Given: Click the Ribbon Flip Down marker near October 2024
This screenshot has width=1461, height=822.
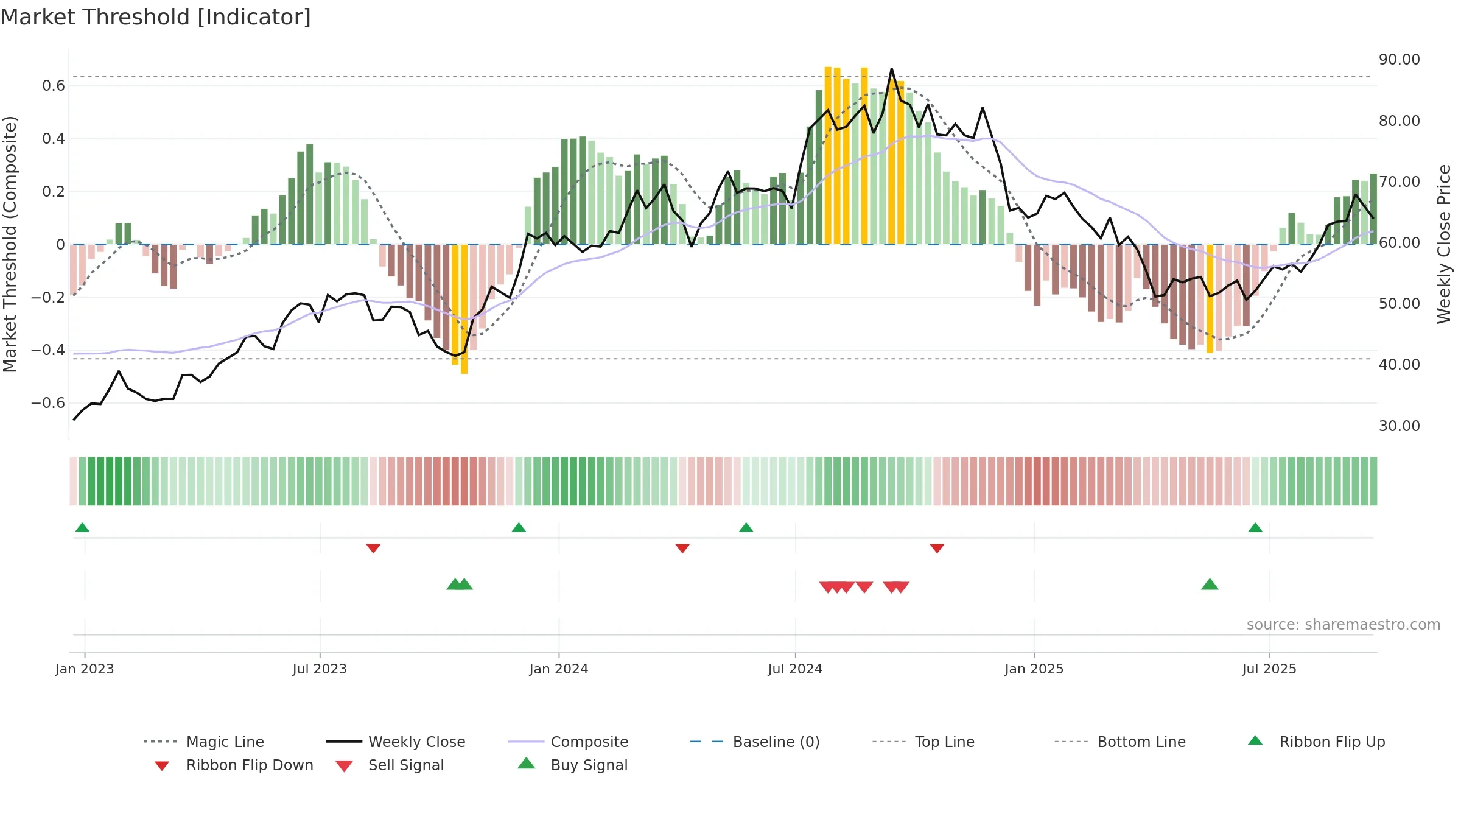Looking at the screenshot, I should point(937,549).
